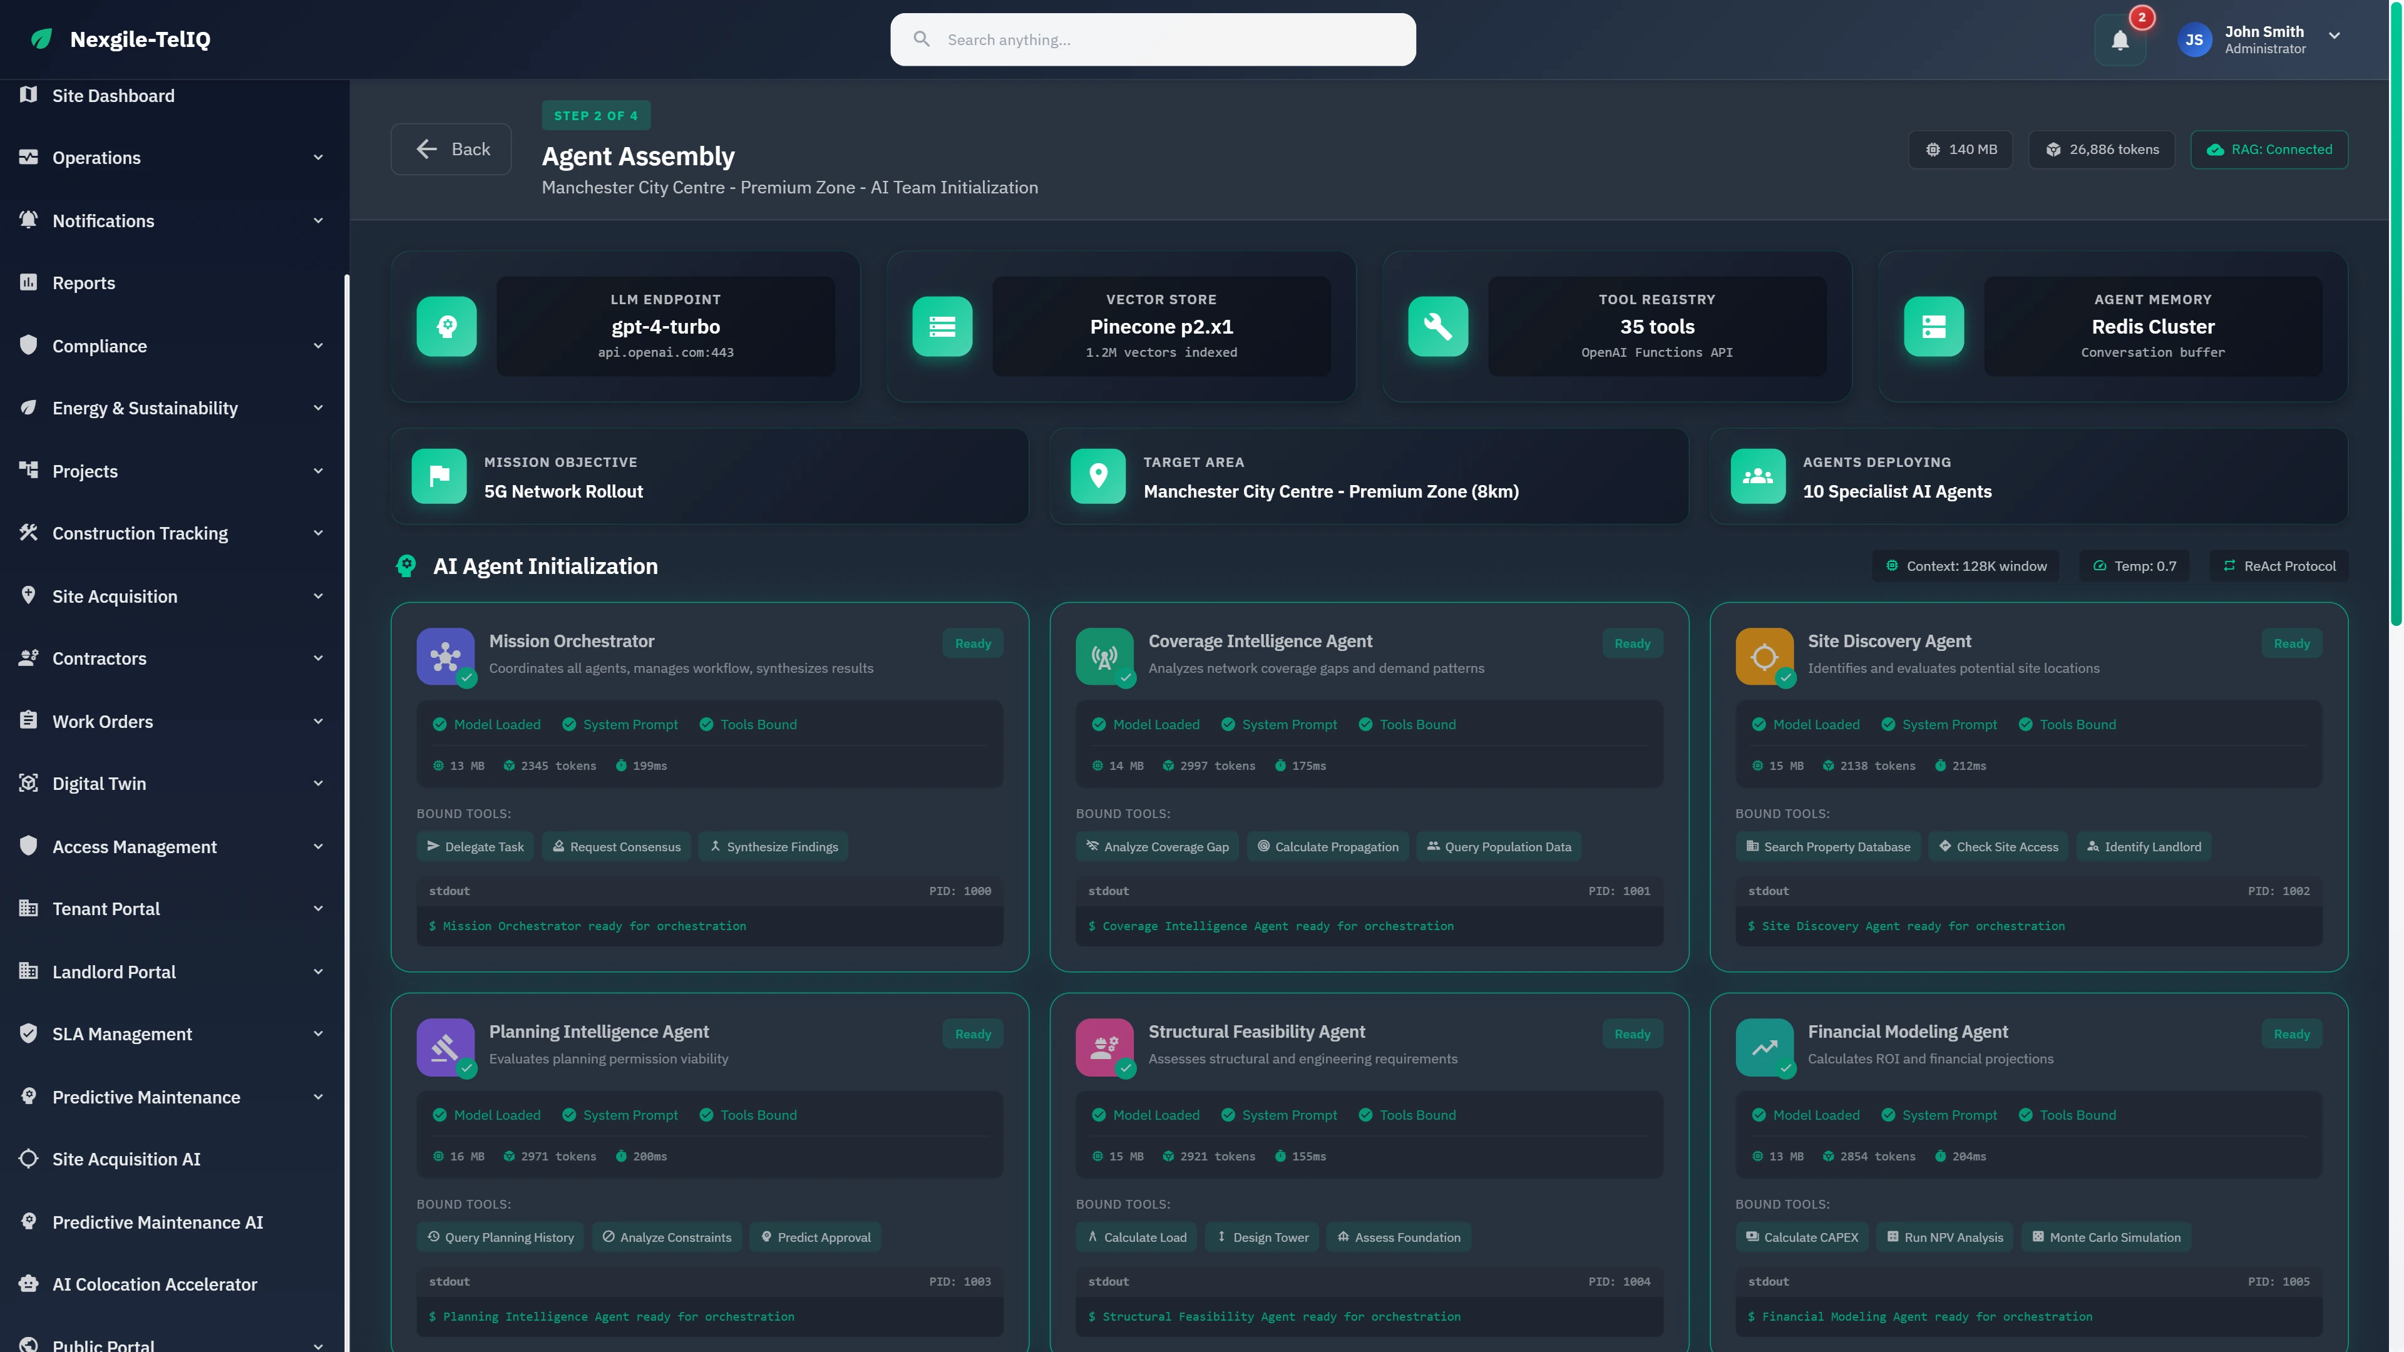Click the Back button
This screenshot has width=2404, height=1352.
pos(451,150)
